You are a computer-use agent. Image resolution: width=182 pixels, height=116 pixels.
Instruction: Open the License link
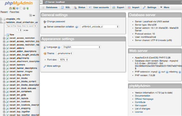(x=139, y=112)
